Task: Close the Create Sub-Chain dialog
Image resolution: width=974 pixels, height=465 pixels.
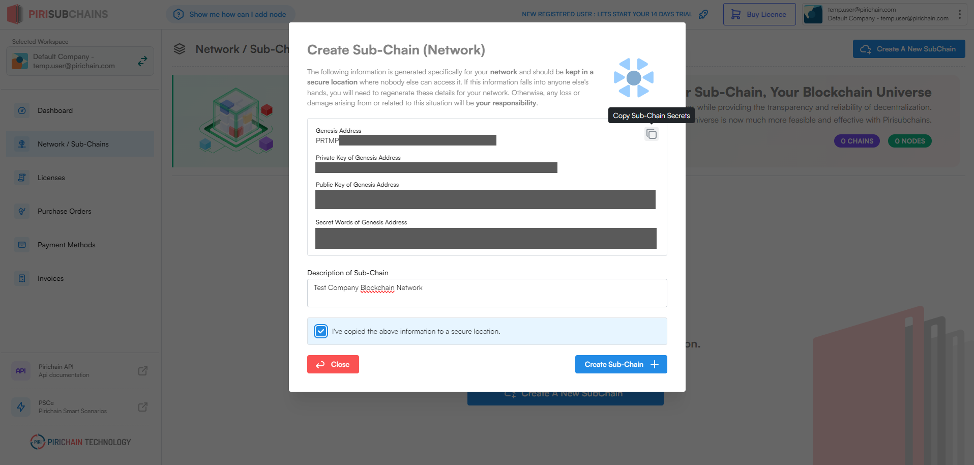Action: click(x=333, y=364)
